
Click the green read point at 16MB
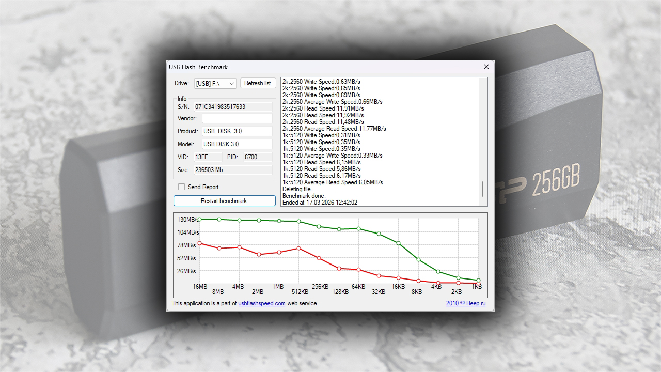(199, 220)
